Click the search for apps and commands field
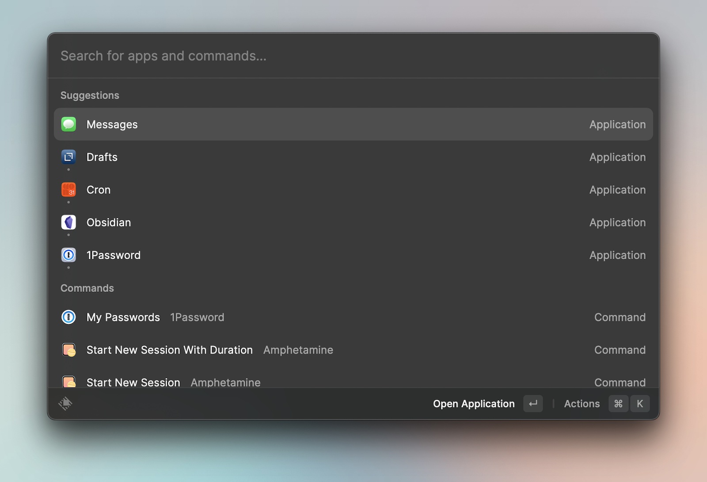 [x=353, y=56]
